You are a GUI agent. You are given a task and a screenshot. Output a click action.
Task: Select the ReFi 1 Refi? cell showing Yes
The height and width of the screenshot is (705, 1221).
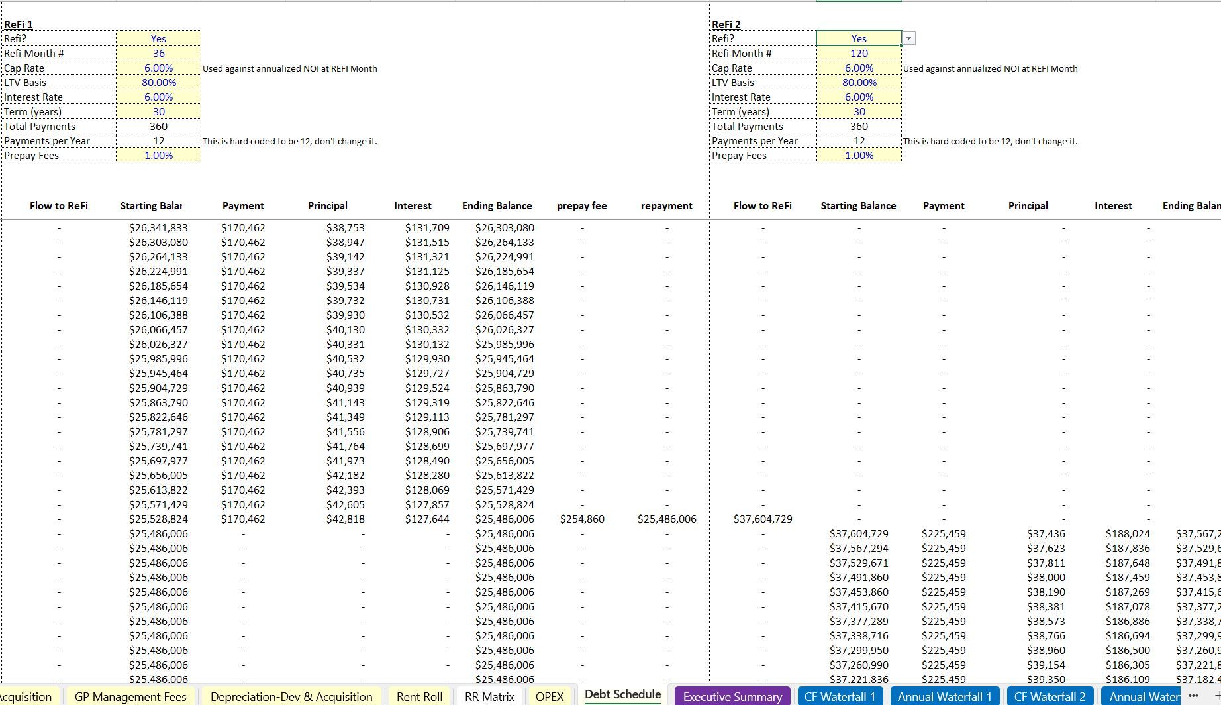click(x=158, y=38)
